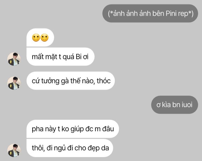Click the first smiley emoji

tap(36, 38)
